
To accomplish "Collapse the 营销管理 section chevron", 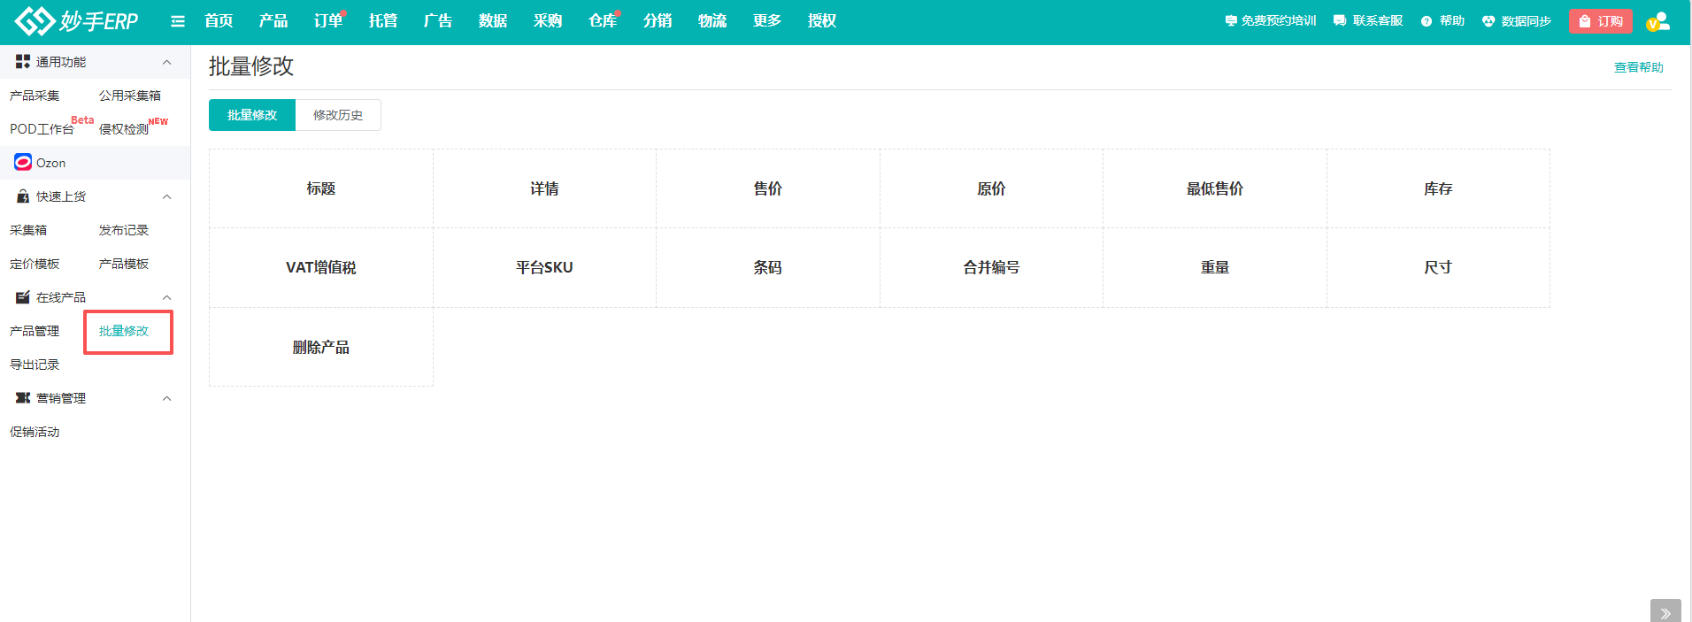I will point(166,398).
